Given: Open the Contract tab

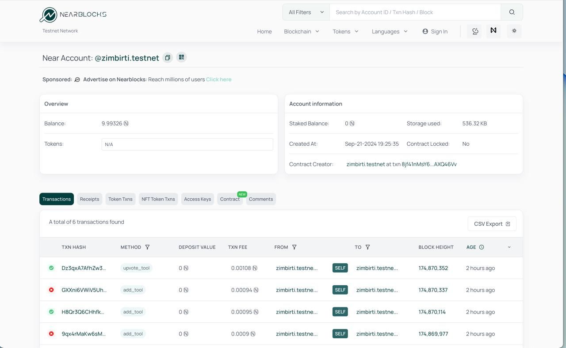Looking at the screenshot, I should [230, 199].
